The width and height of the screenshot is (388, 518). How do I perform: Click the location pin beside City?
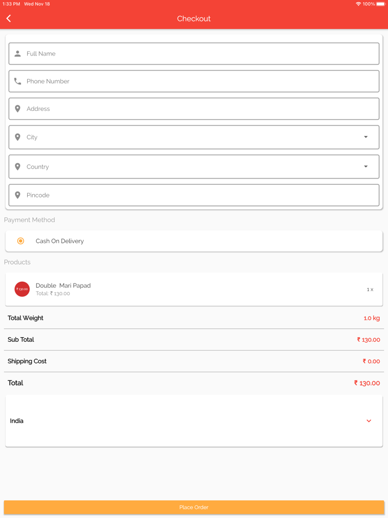click(18, 137)
